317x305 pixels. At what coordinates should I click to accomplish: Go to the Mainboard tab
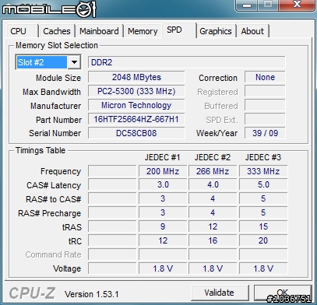[99, 31]
